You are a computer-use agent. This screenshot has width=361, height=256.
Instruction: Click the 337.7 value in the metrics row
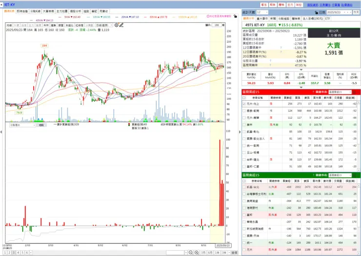[x=315, y=83]
